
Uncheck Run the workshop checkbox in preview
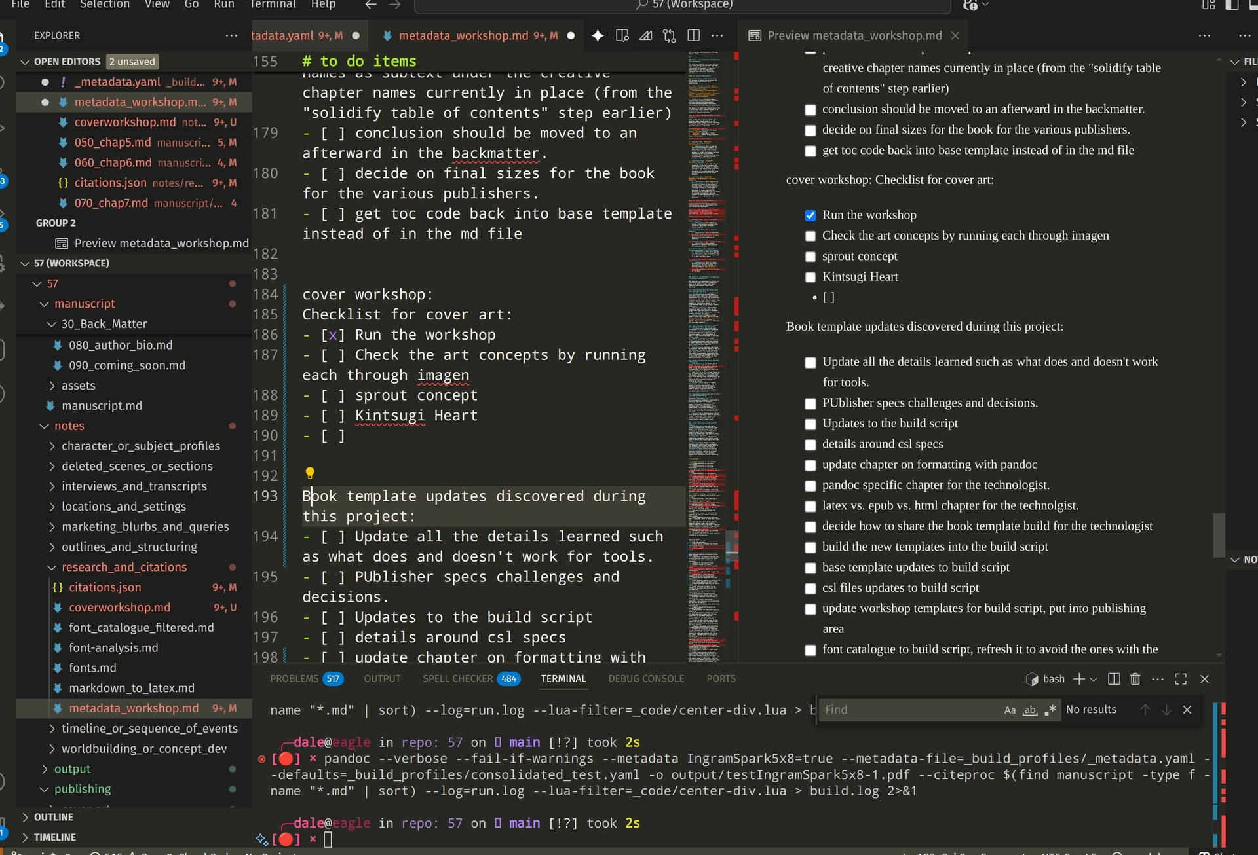coord(810,215)
